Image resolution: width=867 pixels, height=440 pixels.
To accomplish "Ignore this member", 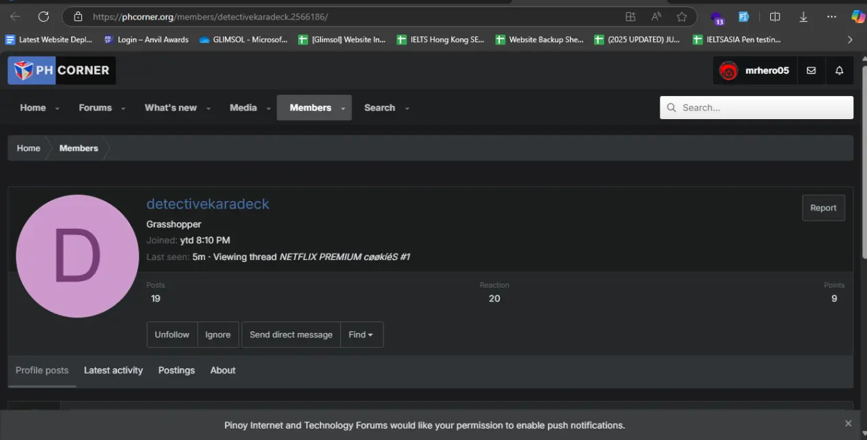I will tap(218, 334).
